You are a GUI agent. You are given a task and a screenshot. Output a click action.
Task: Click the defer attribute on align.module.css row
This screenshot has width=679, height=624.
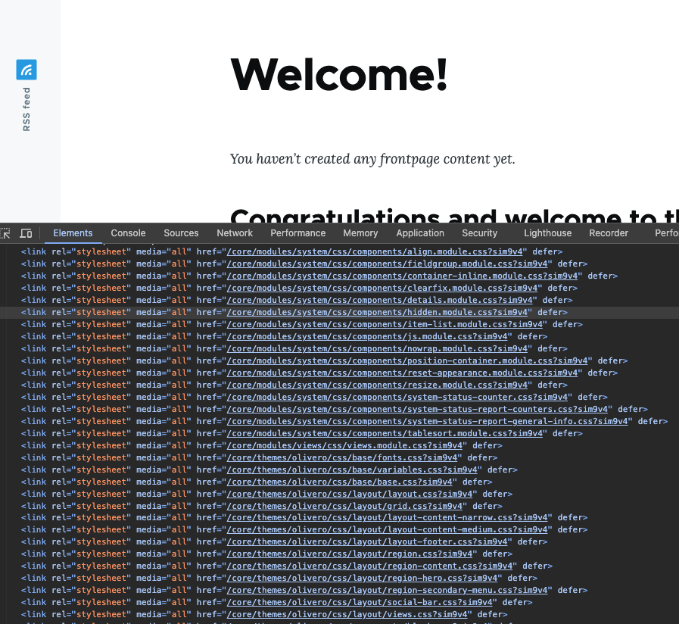pyautogui.click(x=545, y=251)
